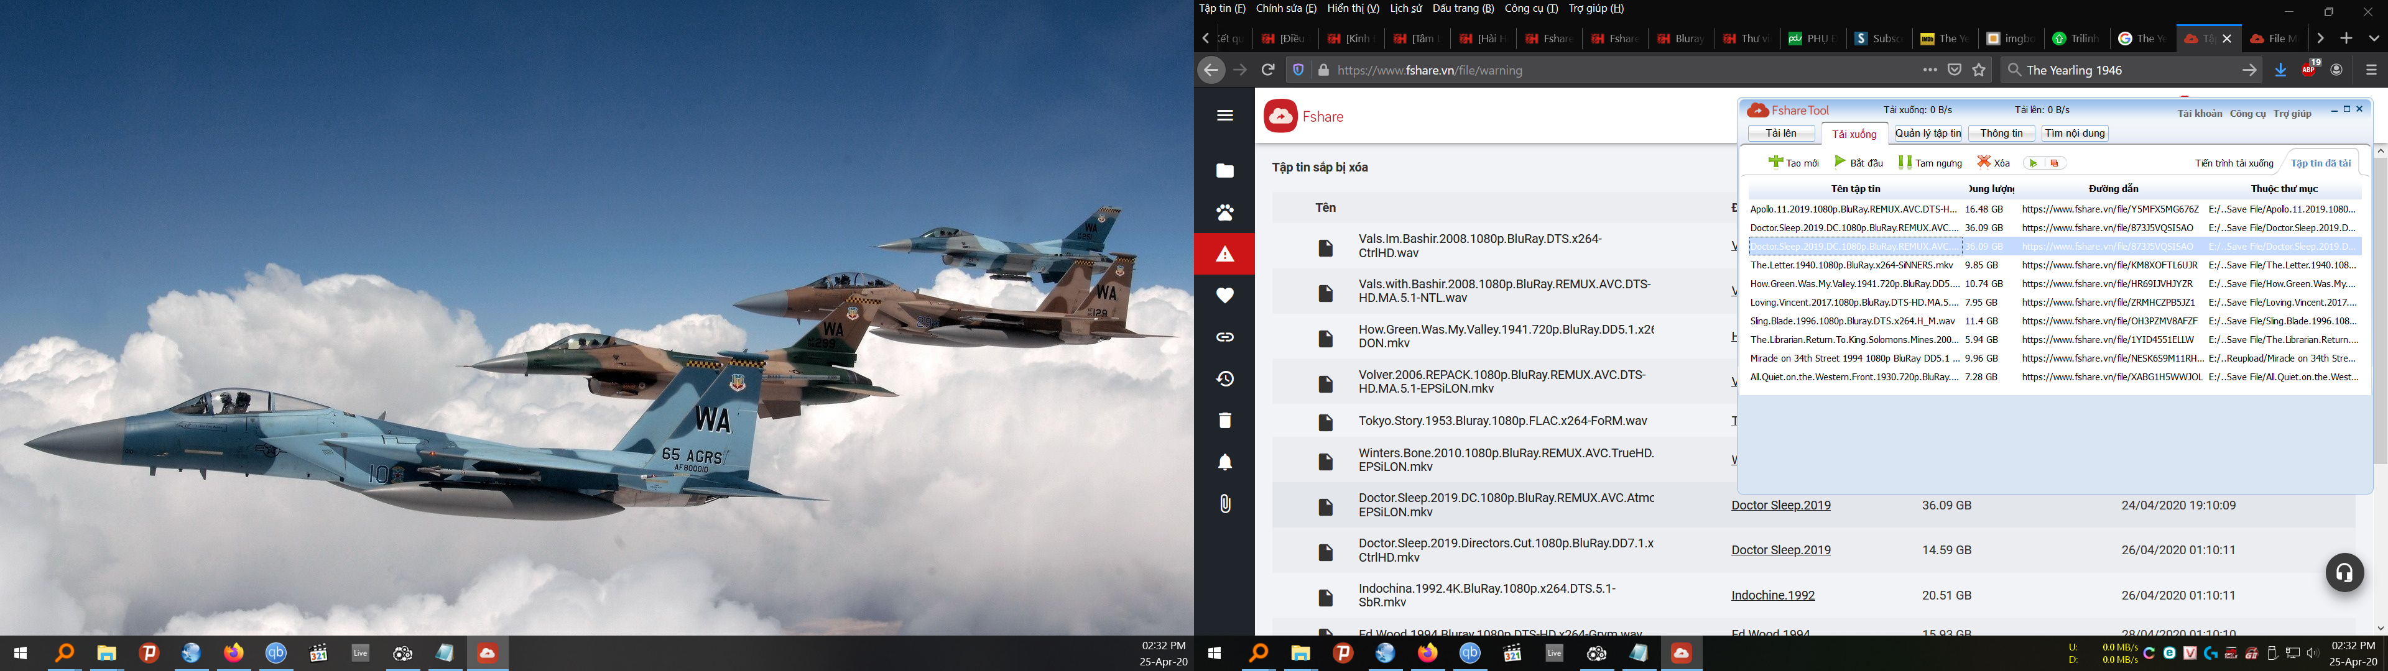Go back with Firefox back arrow

click(x=1211, y=70)
